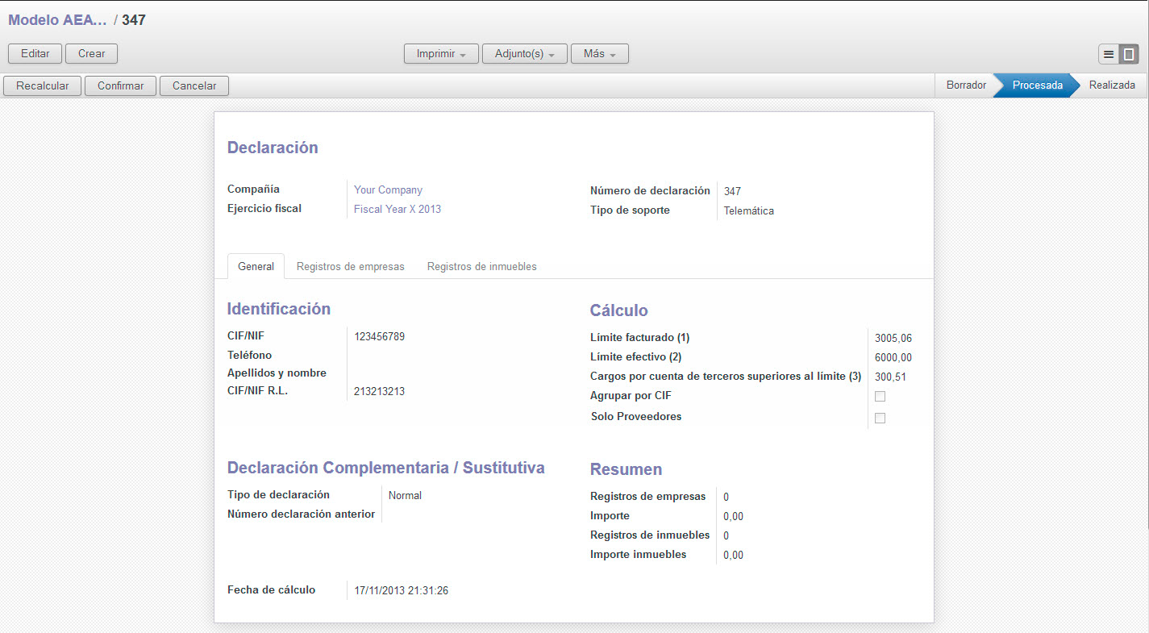
Task: Switch to form view icon
Action: [x=1129, y=54]
